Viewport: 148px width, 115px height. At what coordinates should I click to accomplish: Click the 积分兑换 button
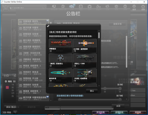tap(101, 112)
